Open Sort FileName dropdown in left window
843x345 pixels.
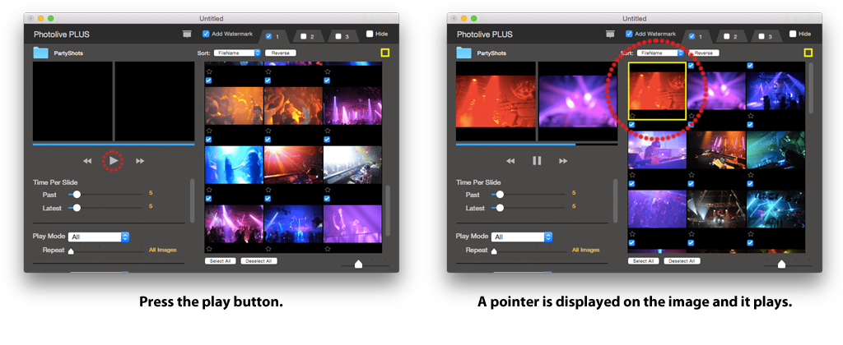click(237, 53)
